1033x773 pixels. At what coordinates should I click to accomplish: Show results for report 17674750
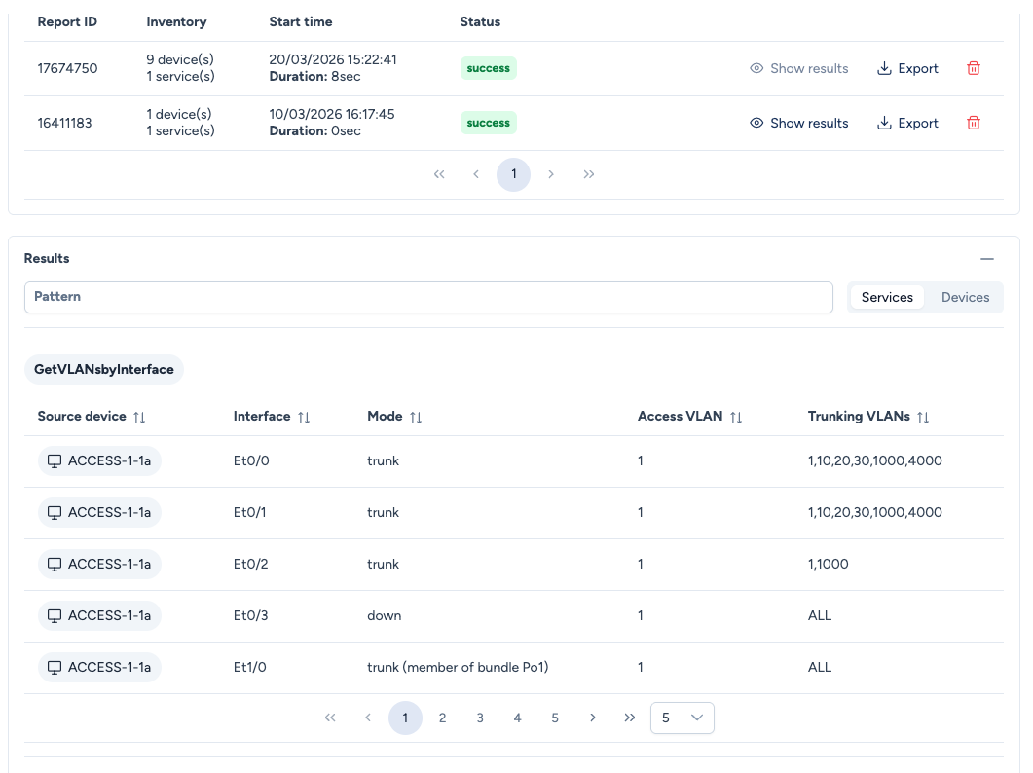tap(798, 68)
